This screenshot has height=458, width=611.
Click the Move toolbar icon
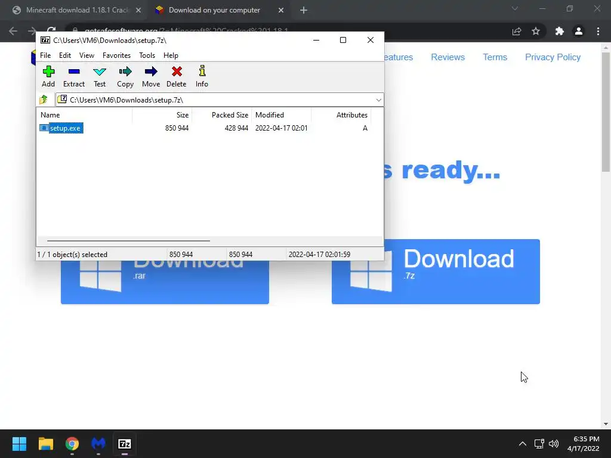[151, 76]
